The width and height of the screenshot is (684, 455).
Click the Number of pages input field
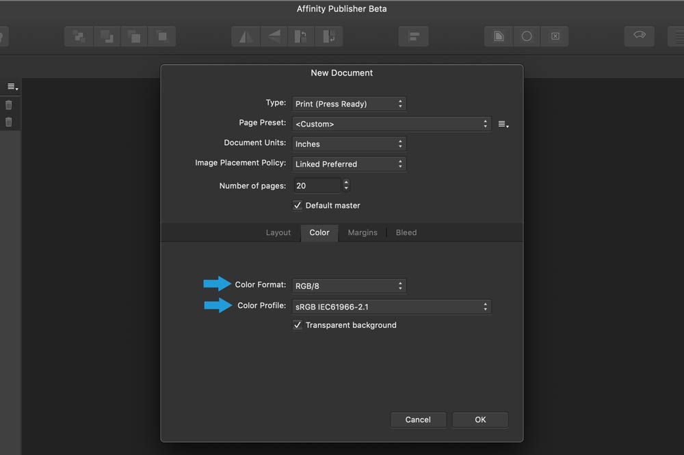[317, 186]
